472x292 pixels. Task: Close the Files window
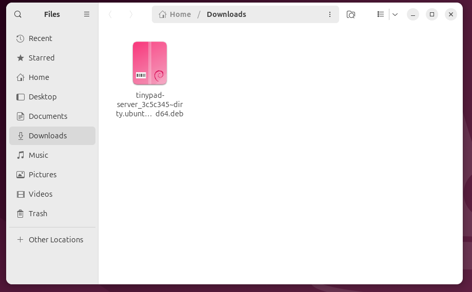point(451,14)
